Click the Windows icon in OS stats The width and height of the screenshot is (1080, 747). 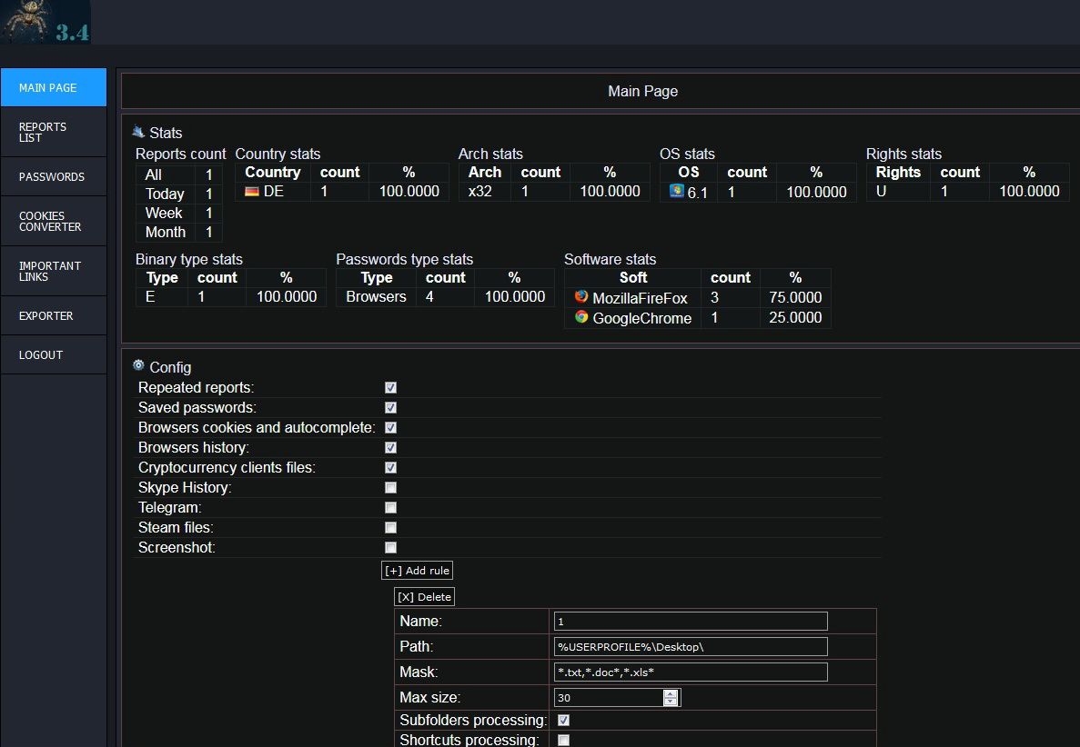coord(676,191)
